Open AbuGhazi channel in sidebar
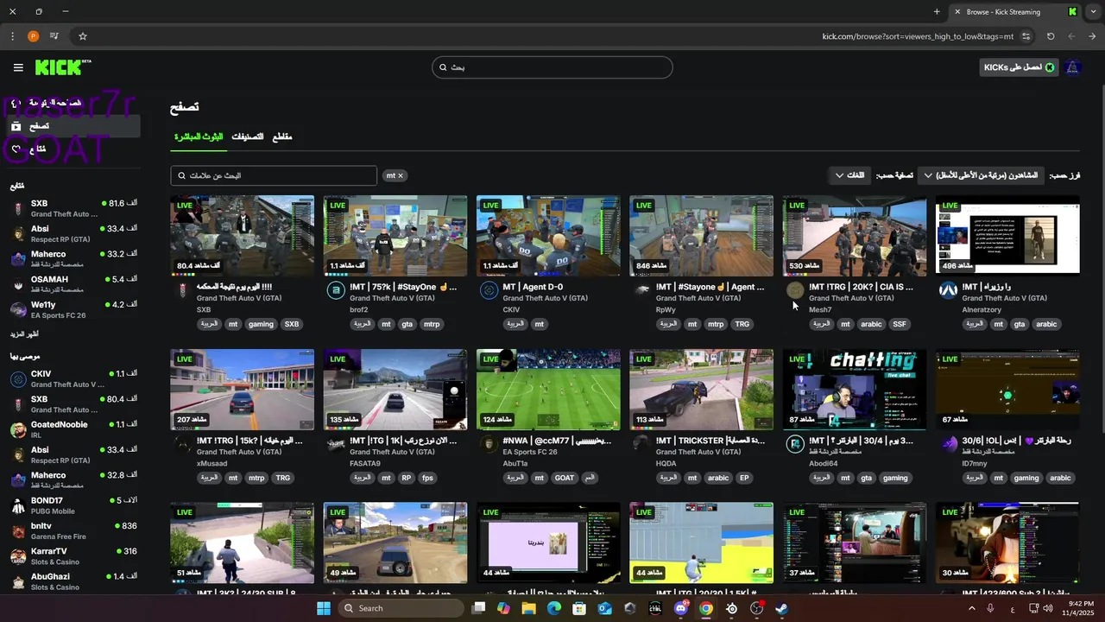Screen dimensions: 1105x622 pos(73,581)
